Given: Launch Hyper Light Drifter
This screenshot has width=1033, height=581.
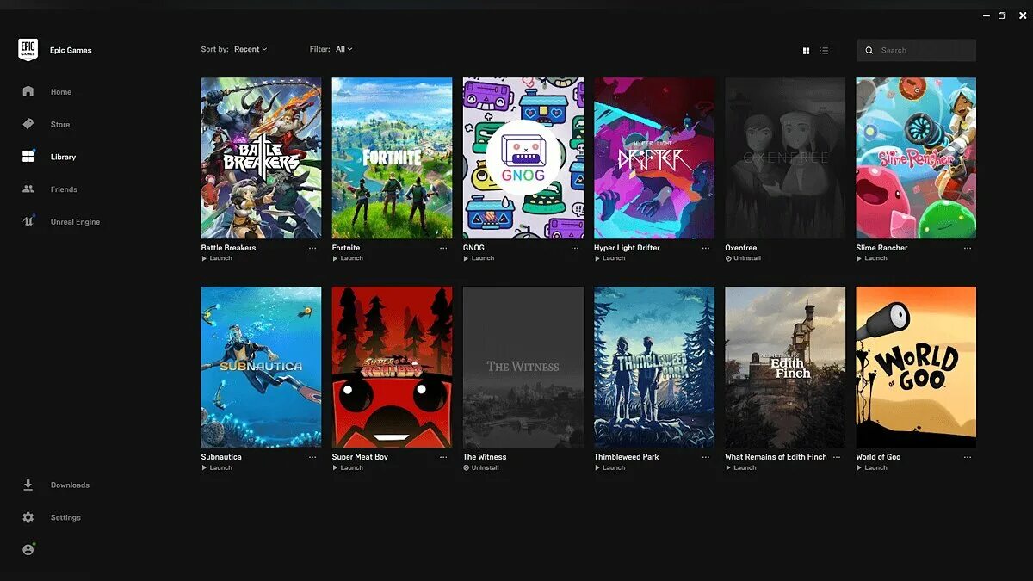Looking at the screenshot, I should [609, 258].
